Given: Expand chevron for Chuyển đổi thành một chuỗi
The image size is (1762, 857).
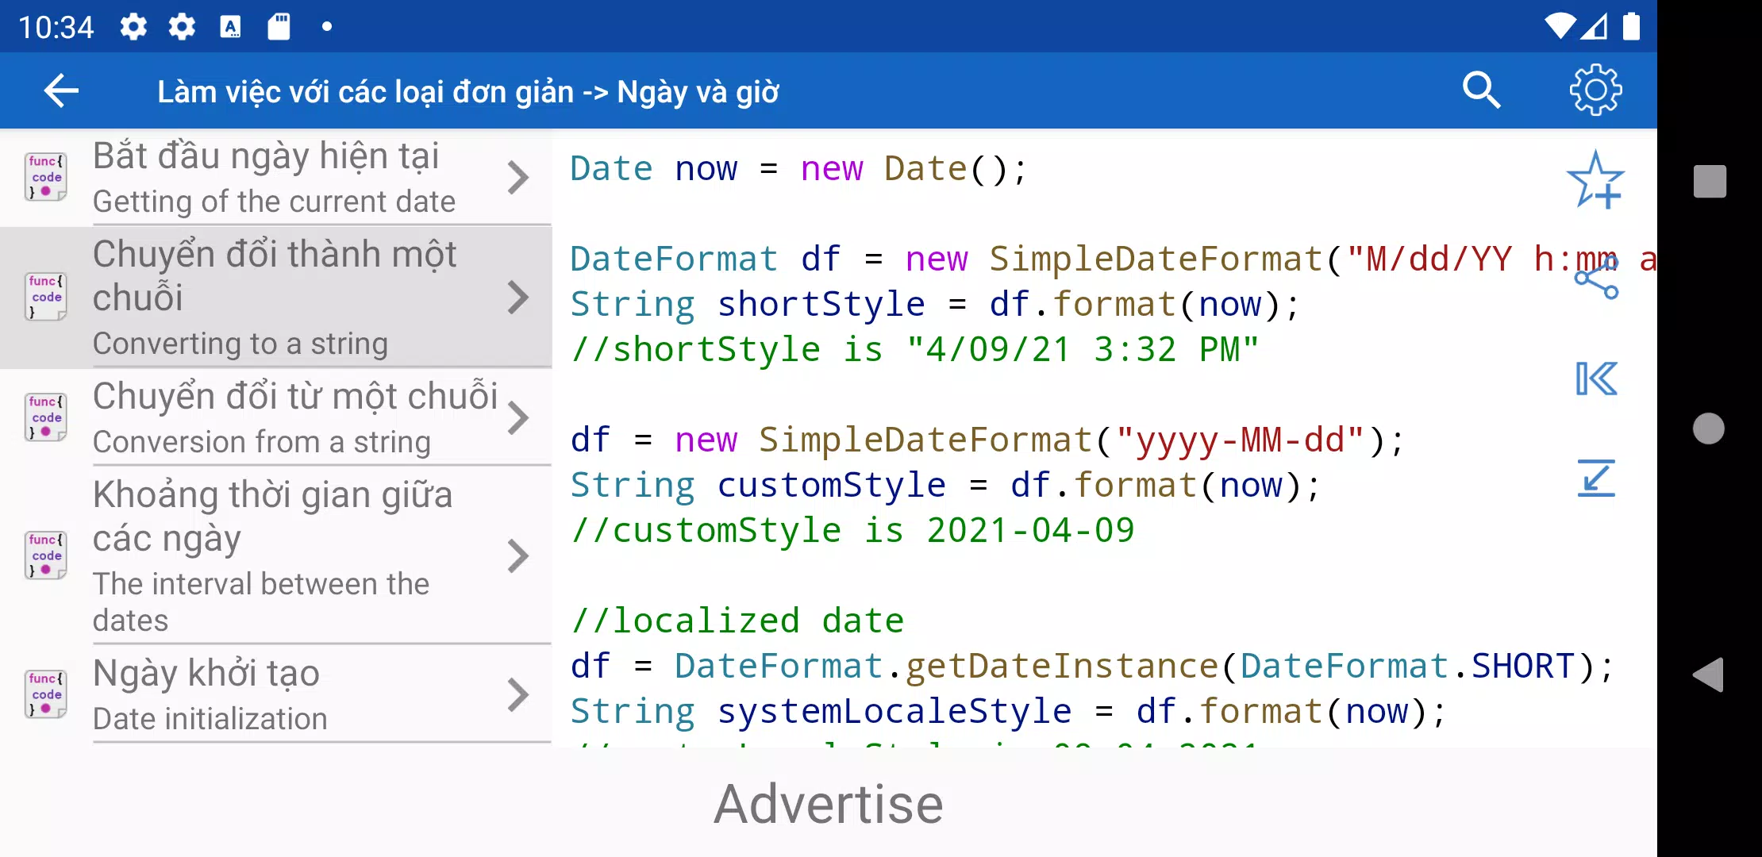Looking at the screenshot, I should click(x=518, y=298).
